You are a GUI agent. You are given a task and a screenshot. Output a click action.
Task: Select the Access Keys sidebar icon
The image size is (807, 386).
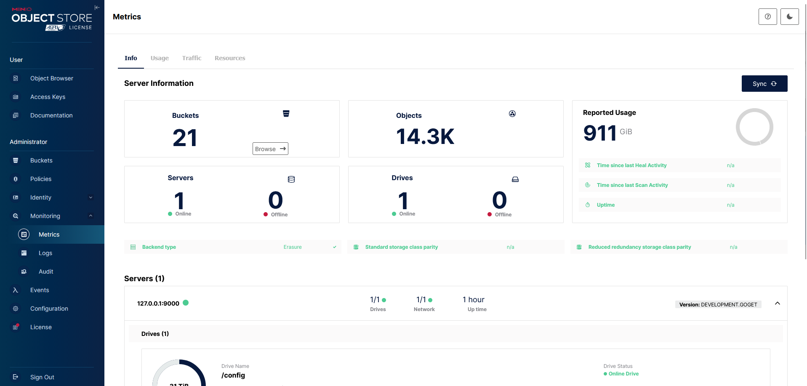(16, 97)
